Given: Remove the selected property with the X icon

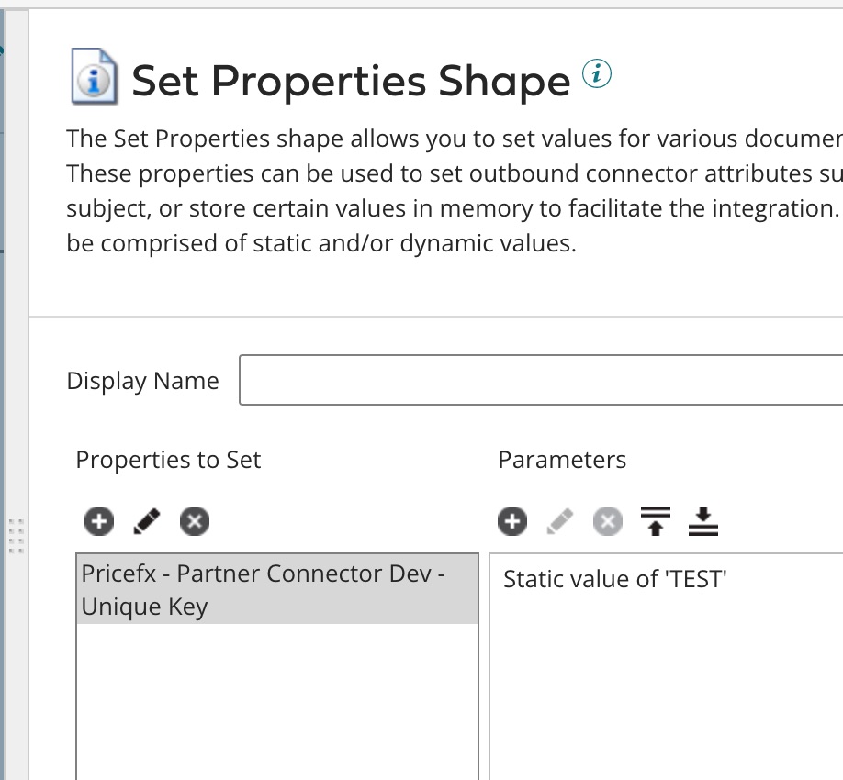Looking at the screenshot, I should [195, 521].
